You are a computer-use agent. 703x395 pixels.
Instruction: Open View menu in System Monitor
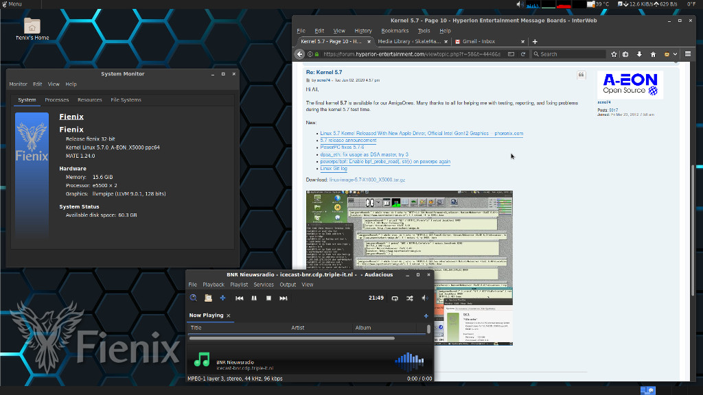coord(54,84)
